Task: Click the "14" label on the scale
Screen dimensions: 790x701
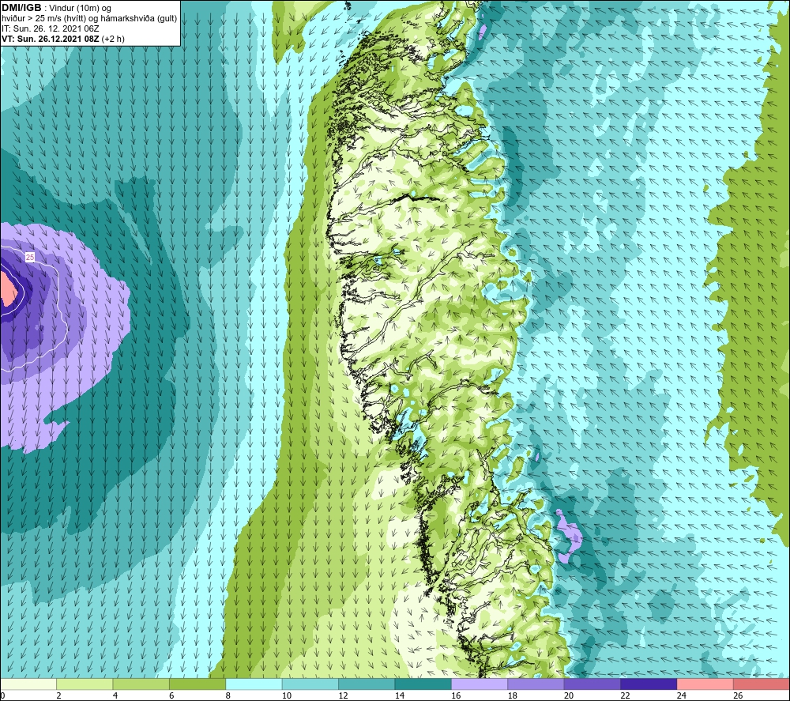Action: click(x=400, y=695)
